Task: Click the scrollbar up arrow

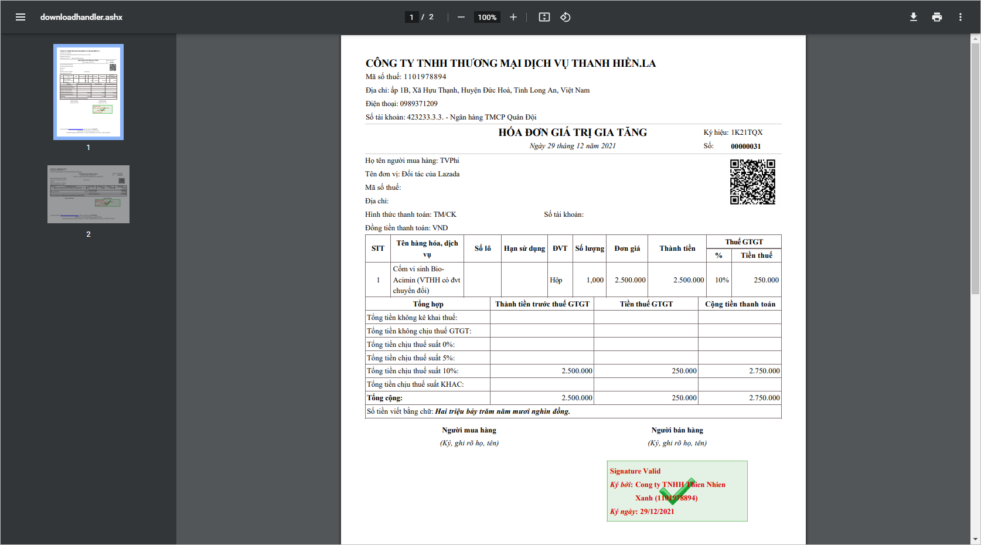Action: point(976,39)
